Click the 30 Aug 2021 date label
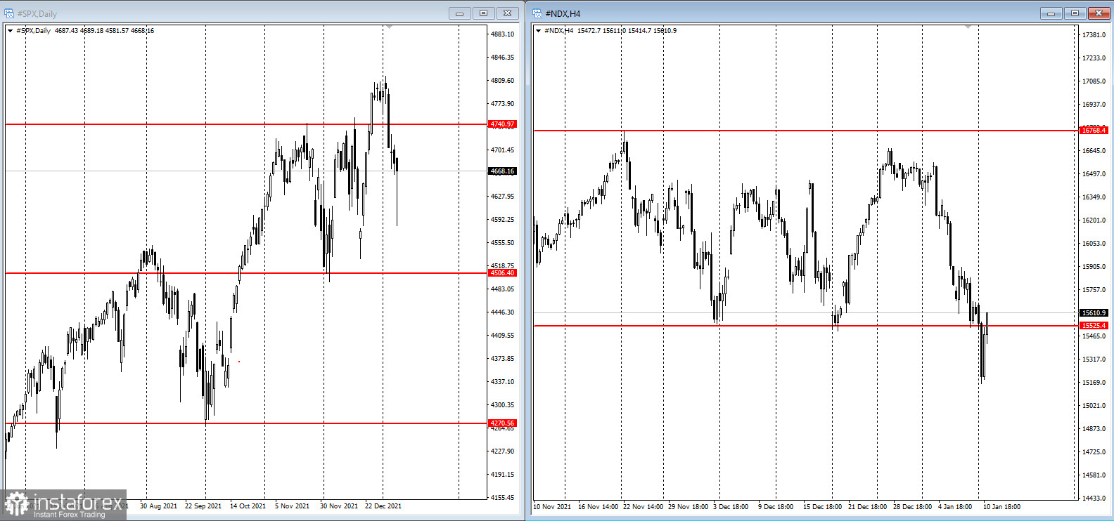Image resolution: width=1114 pixels, height=521 pixels. point(158,506)
